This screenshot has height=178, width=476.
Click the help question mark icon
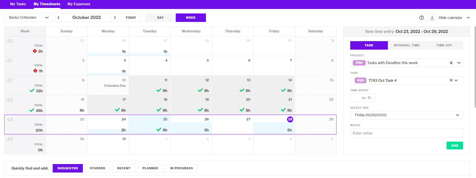(421, 18)
